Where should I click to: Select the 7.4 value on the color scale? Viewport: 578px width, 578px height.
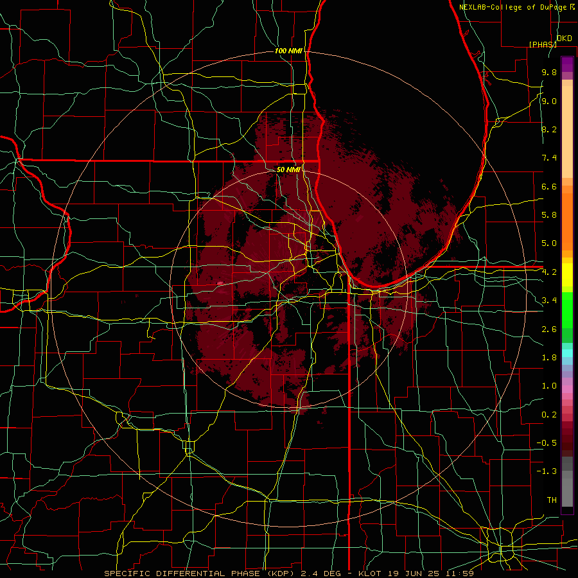549,158
